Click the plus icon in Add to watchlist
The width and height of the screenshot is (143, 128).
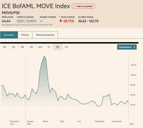75,6
